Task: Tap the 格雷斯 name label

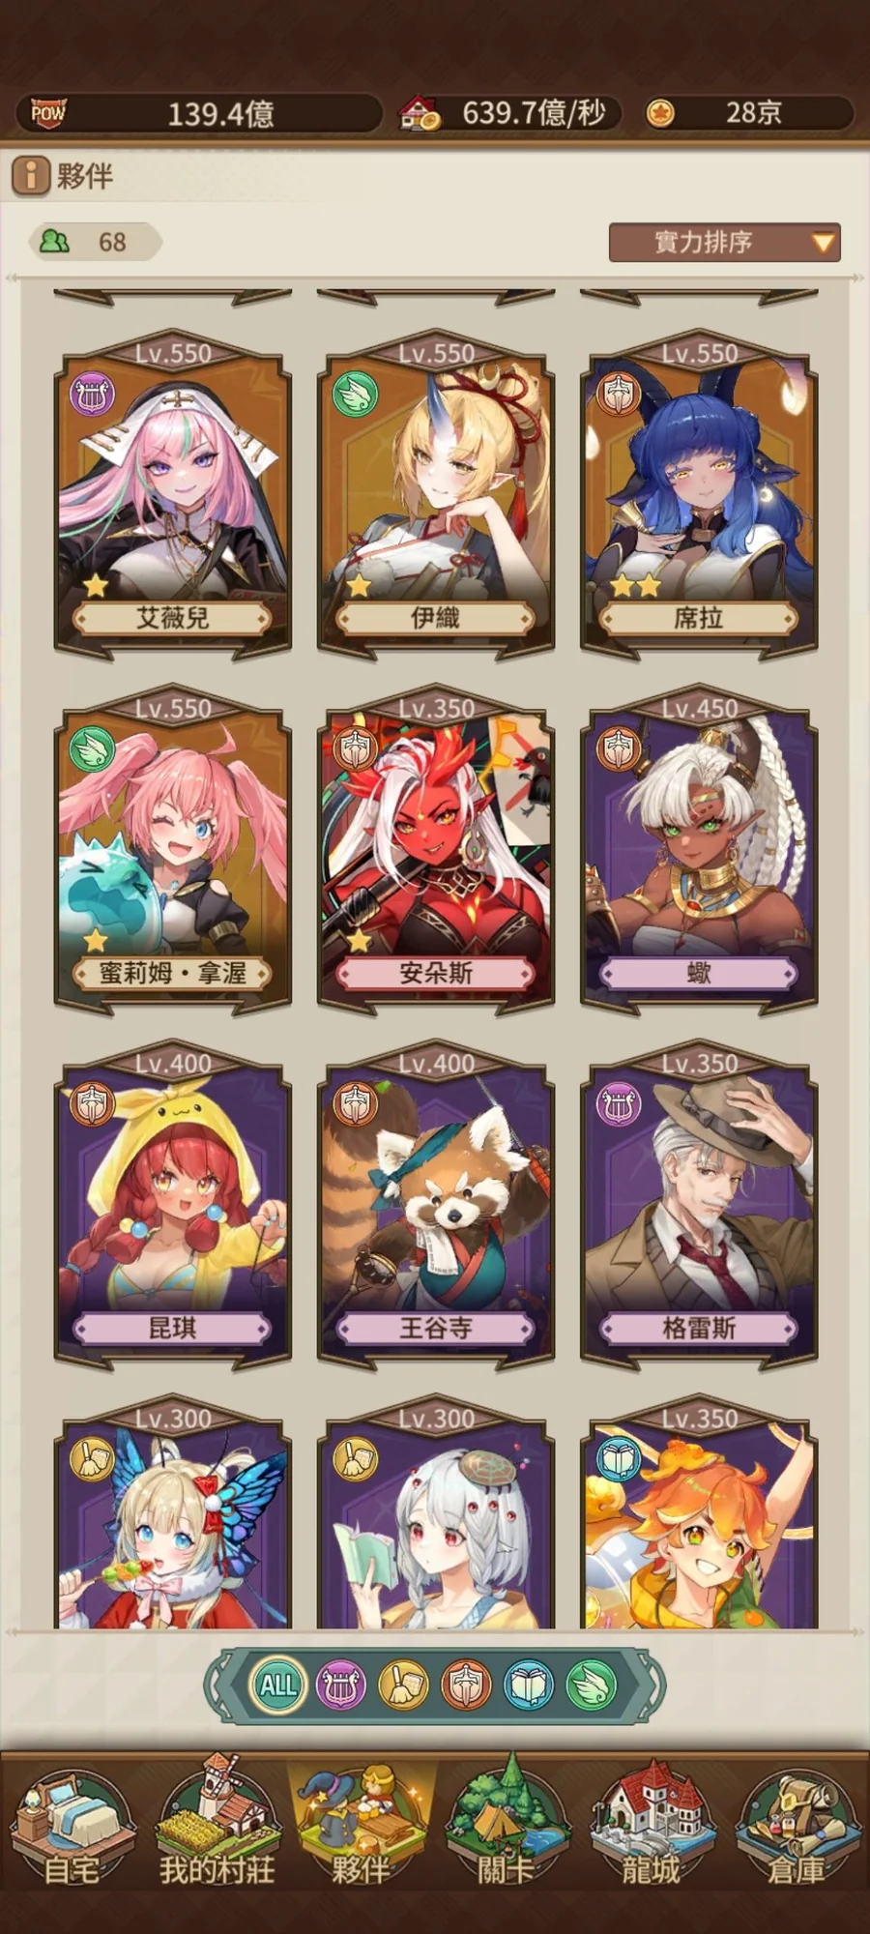Action: (x=699, y=1328)
